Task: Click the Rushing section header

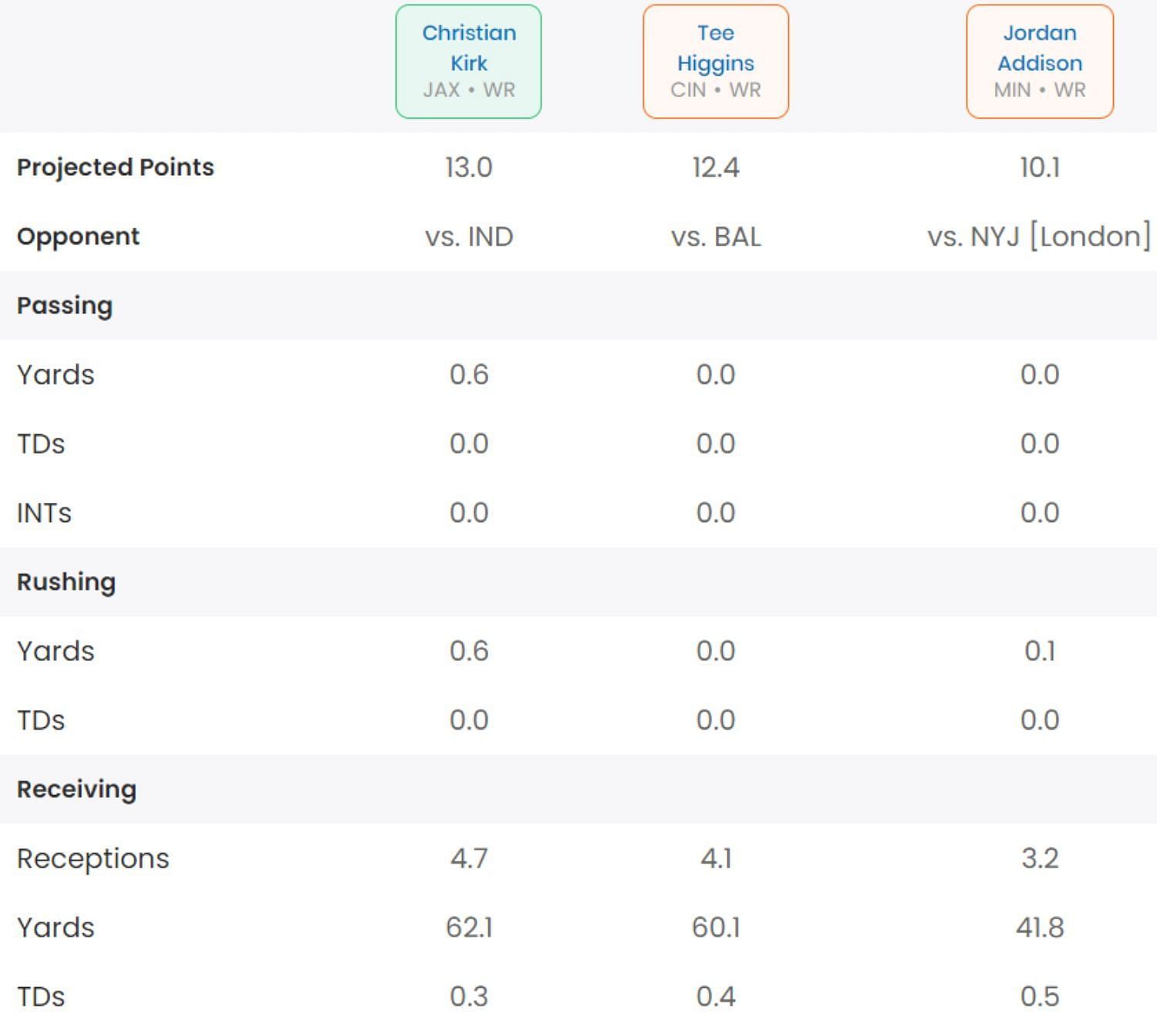Action: point(66,582)
